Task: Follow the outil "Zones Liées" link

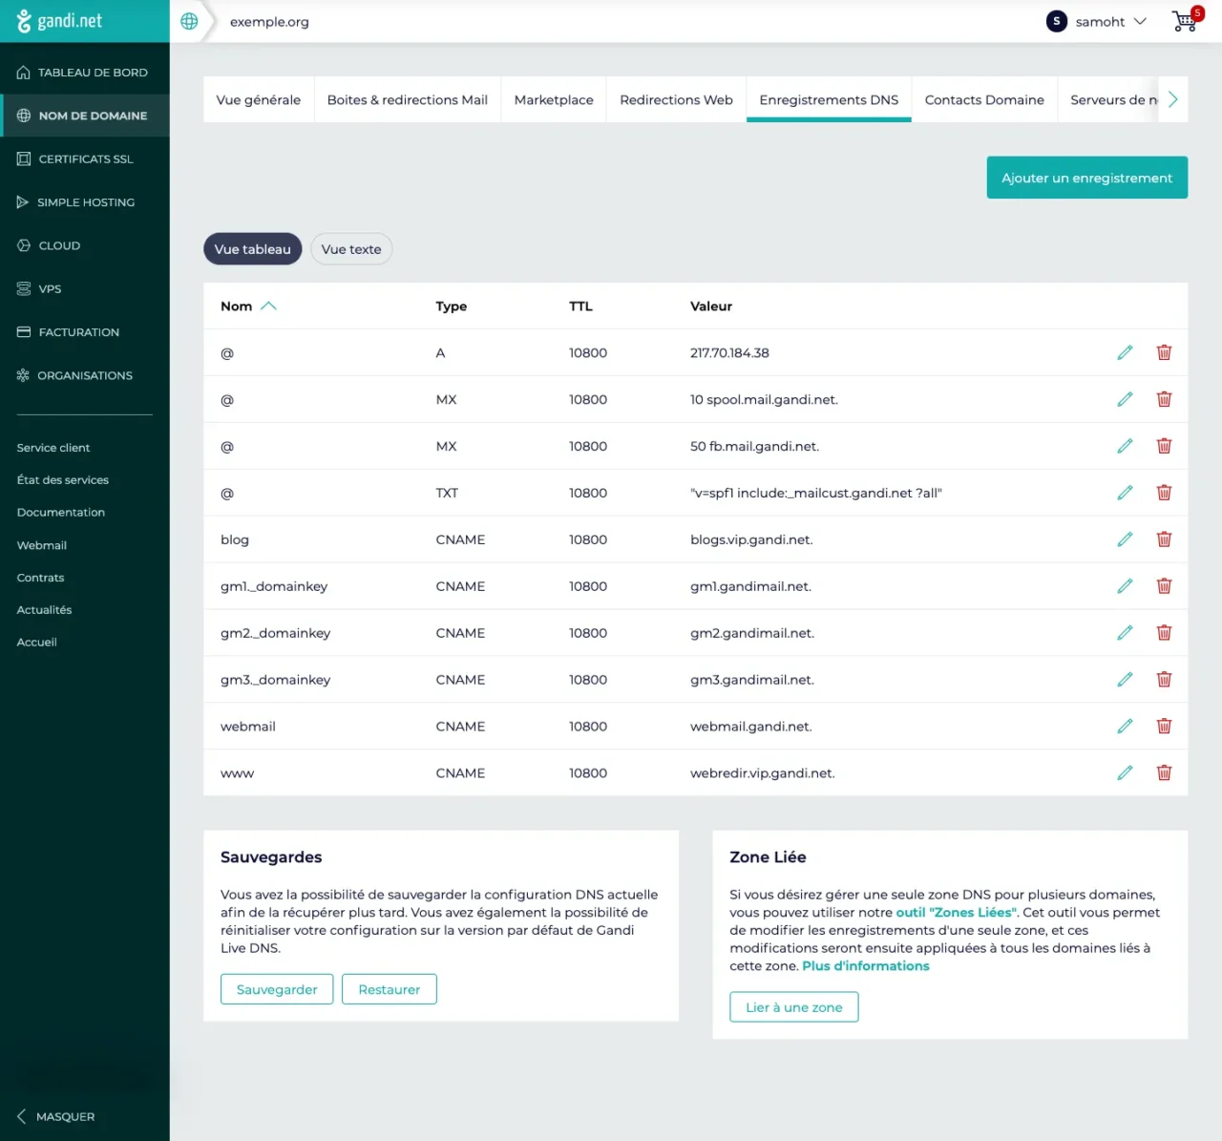Action: pyautogui.click(x=957, y=913)
